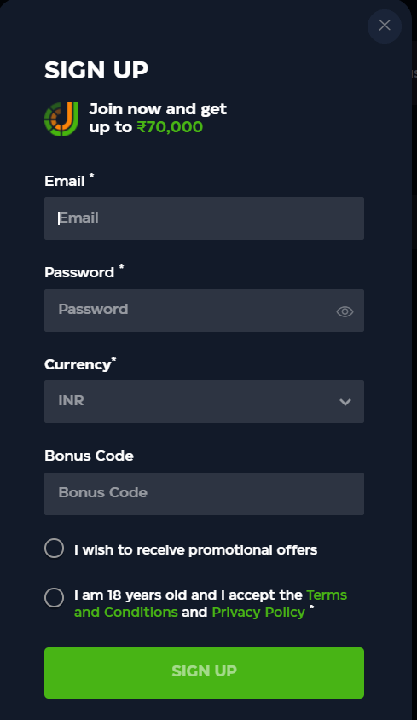Select the Bonus Code input field
417x720 pixels.
(204, 494)
